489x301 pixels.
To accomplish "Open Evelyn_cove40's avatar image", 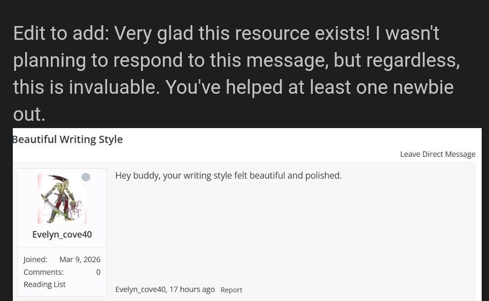I will [62, 199].
